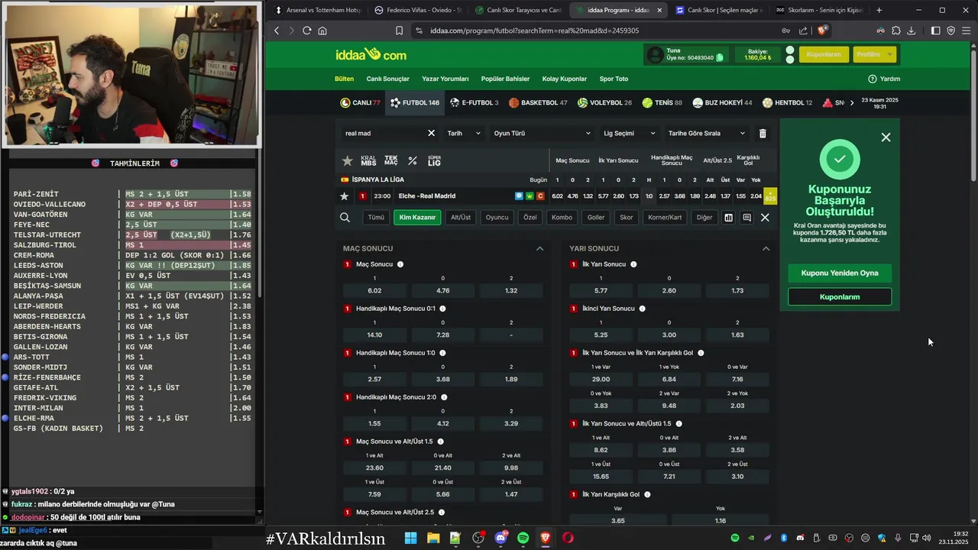Collapse the MAÇ SONUCU section

coord(539,248)
